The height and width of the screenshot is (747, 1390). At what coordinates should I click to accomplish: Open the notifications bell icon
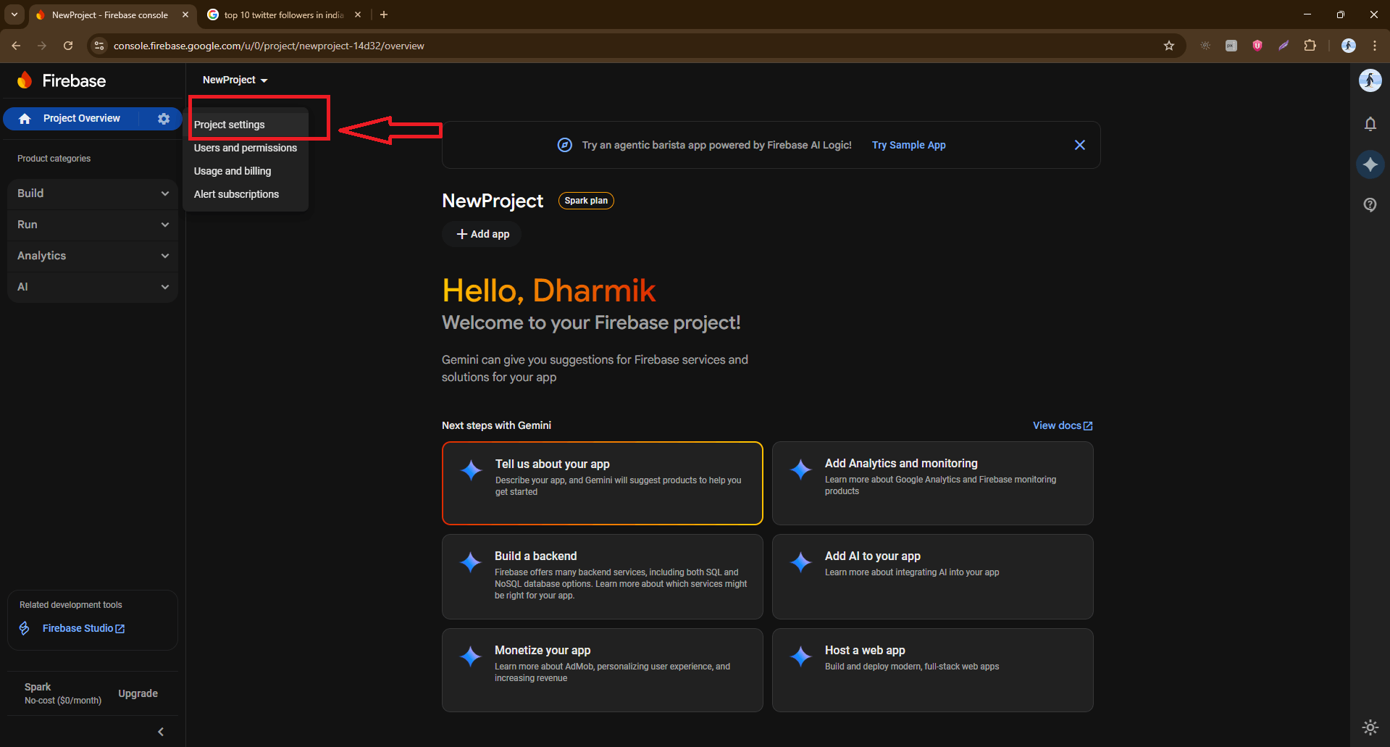tap(1370, 124)
